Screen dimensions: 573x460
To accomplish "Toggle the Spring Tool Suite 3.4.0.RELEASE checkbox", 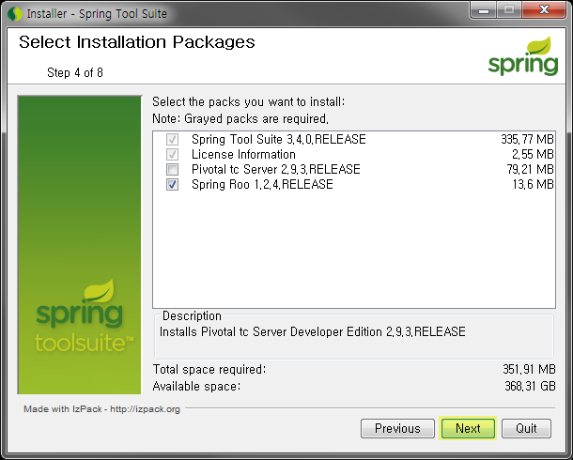I will [x=172, y=140].
